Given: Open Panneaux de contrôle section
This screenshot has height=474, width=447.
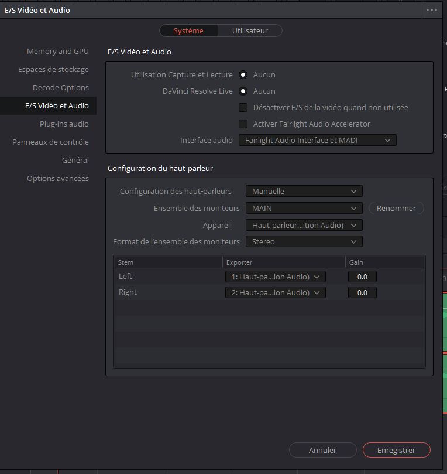Looking at the screenshot, I should (x=50, y=142).
